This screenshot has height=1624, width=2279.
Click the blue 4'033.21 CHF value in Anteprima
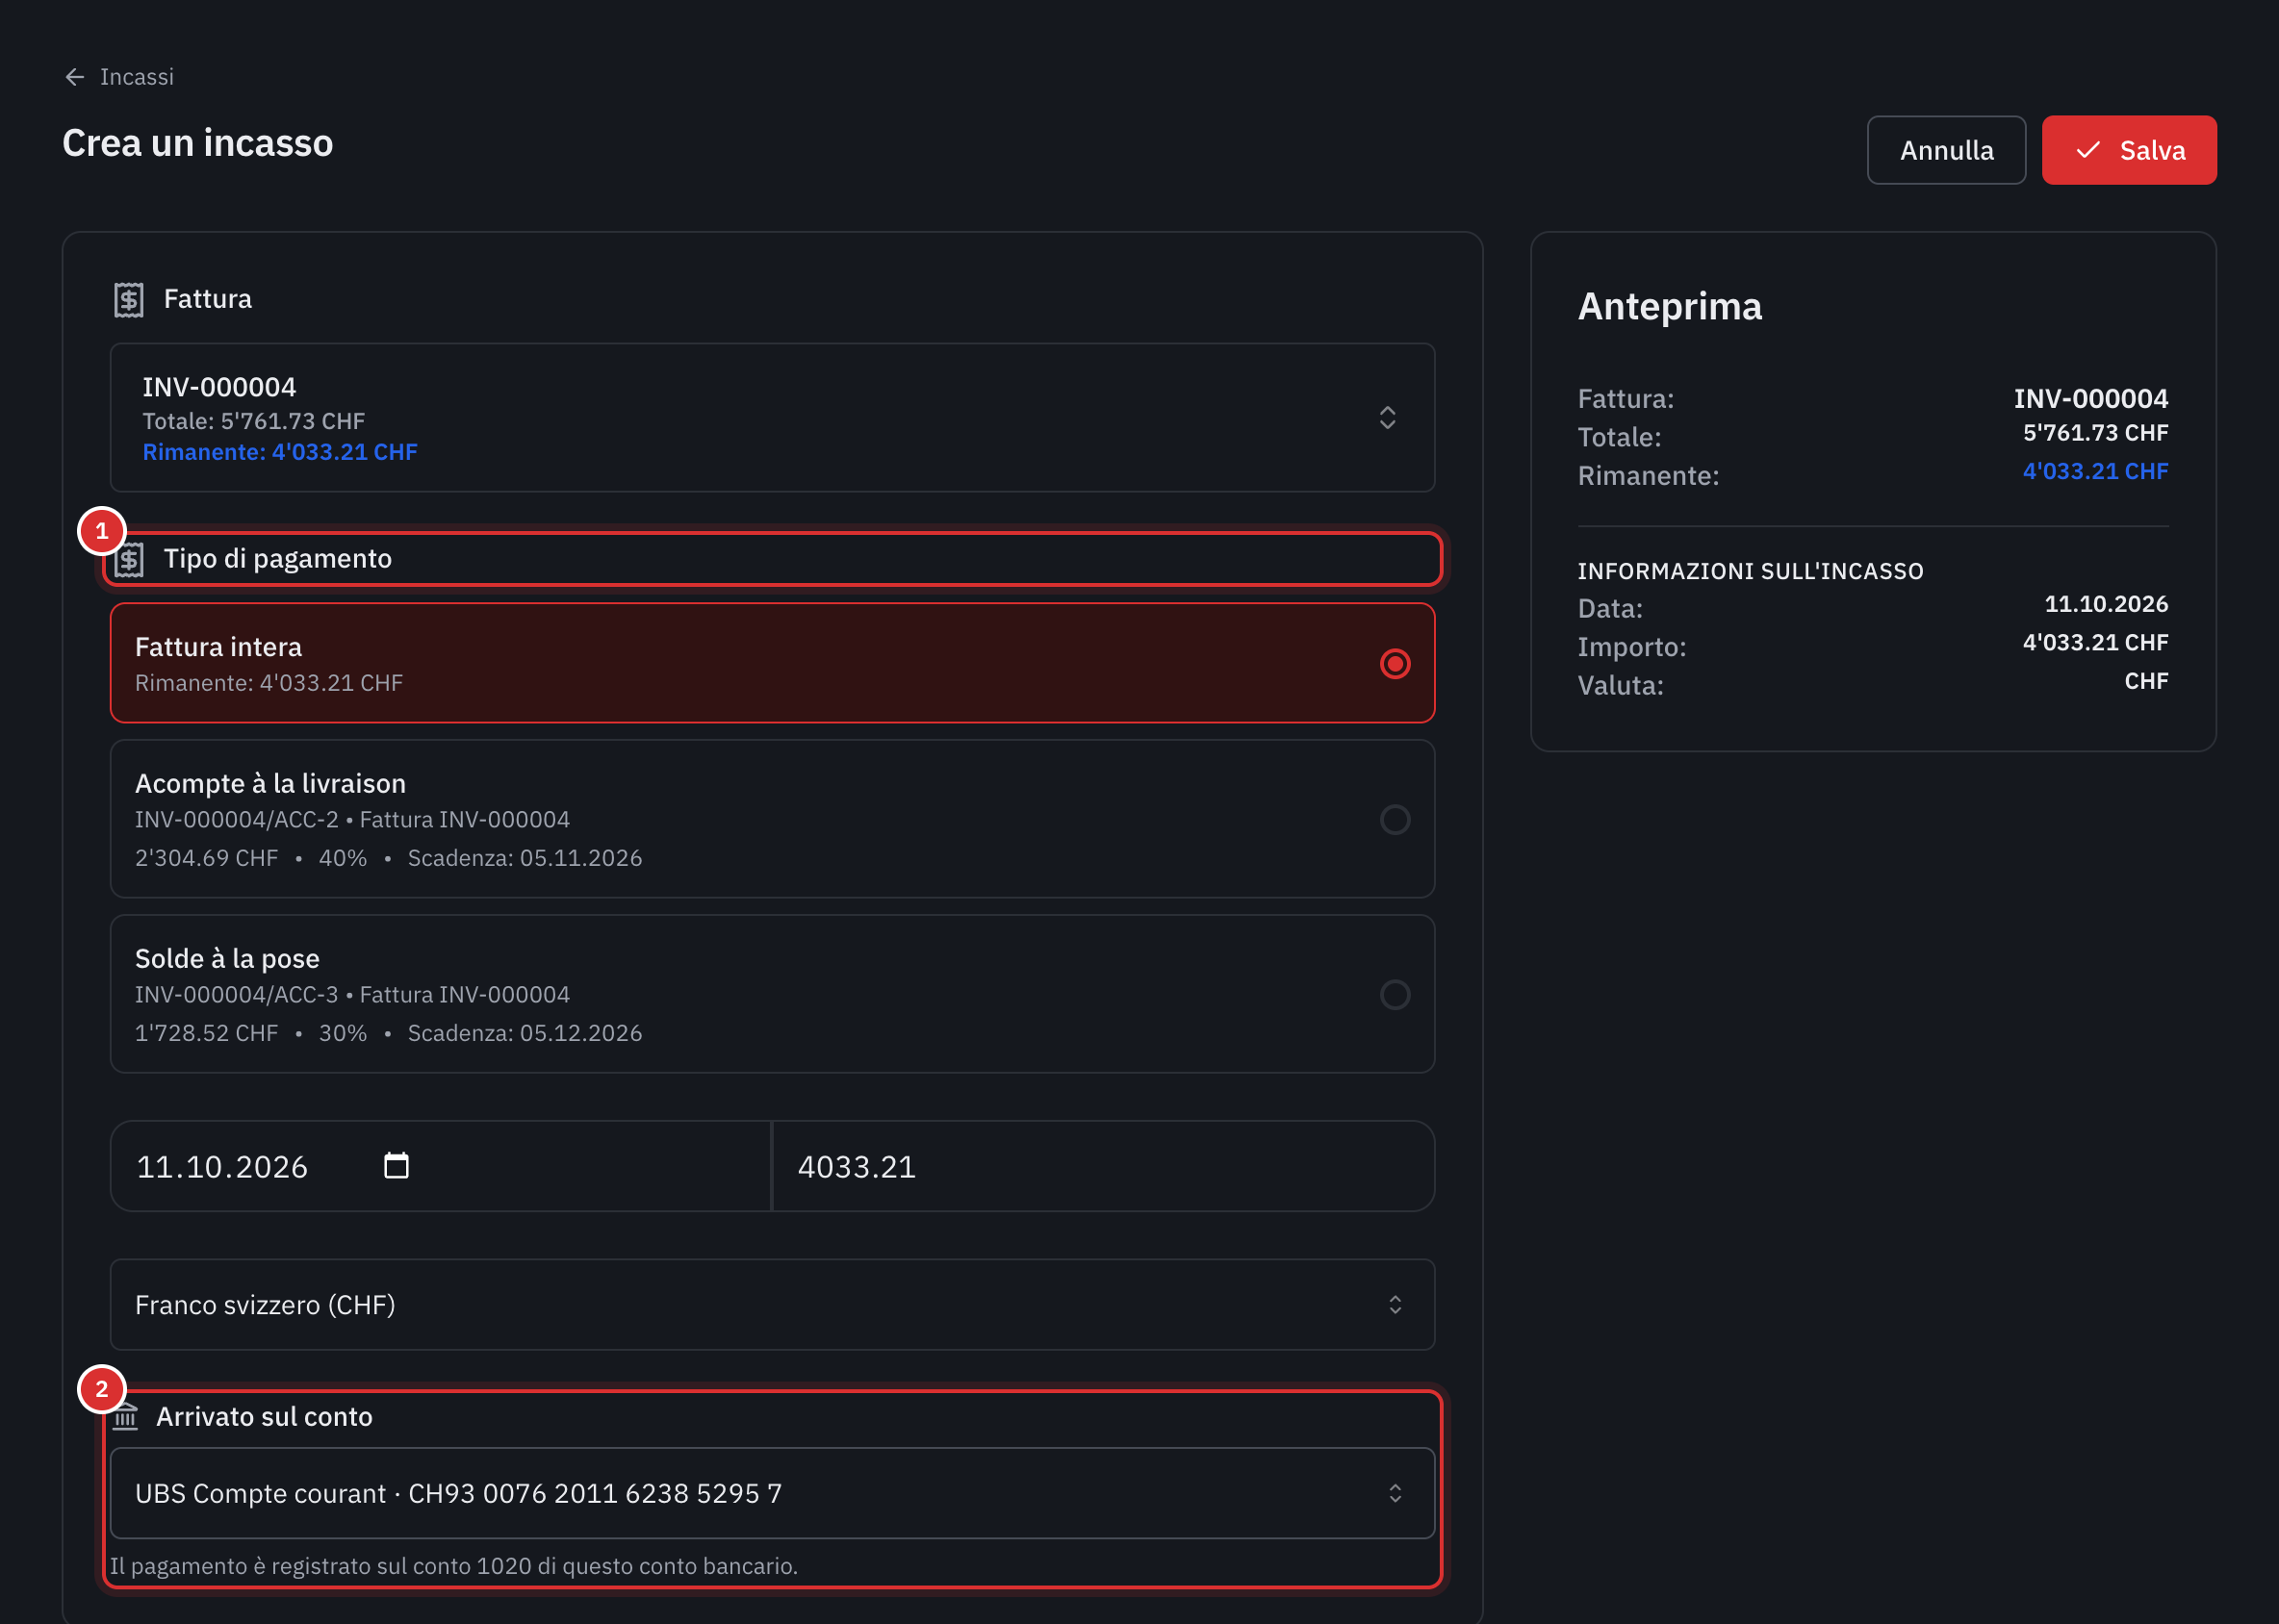pyautogui.click(x=2095, y=471)
